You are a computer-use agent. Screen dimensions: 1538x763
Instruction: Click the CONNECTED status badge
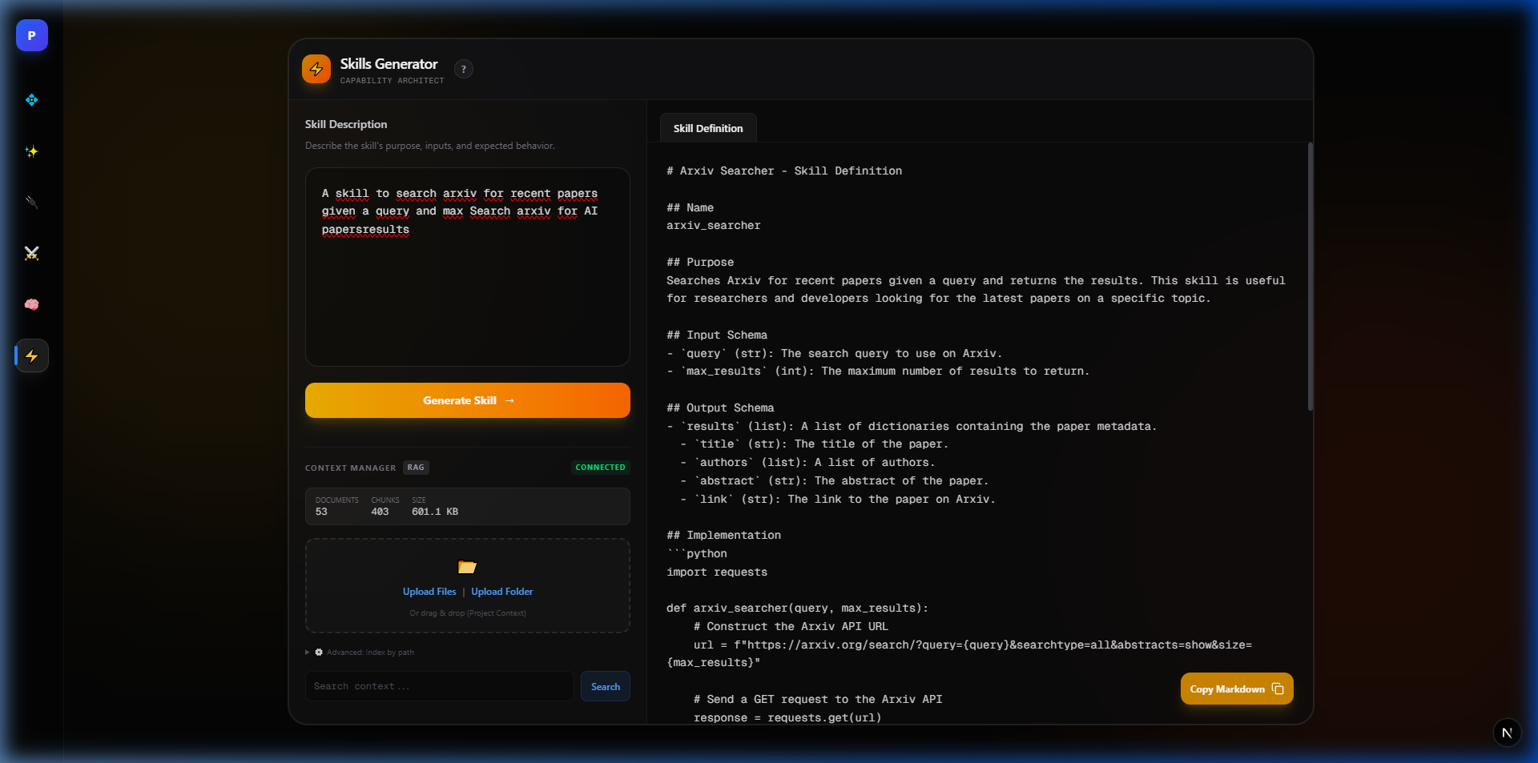point(600,468)
